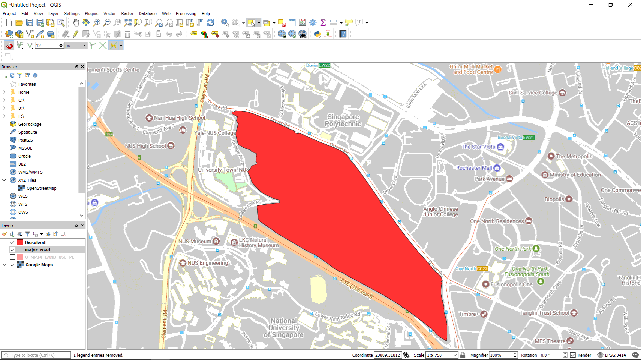Click the Identify Features tool
Viewport: 641px width, 360px height.
tap(225, 23)
